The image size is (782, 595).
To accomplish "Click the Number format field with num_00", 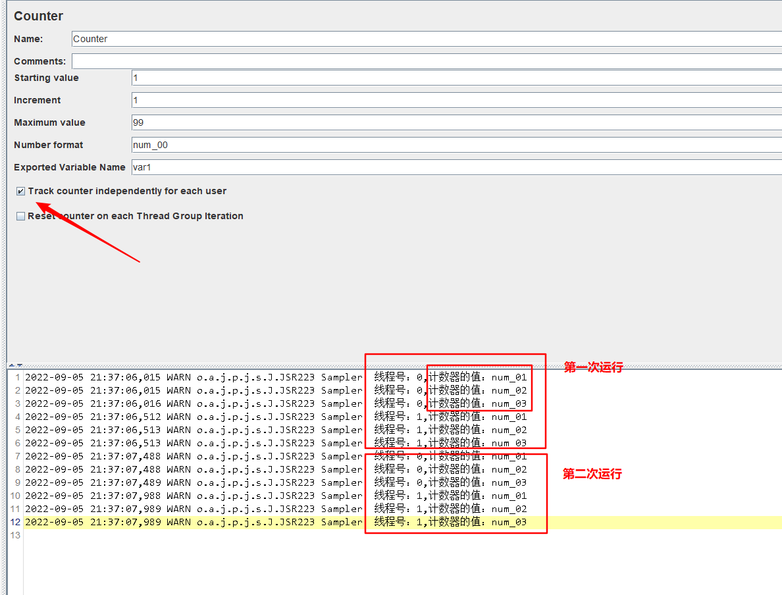I will pos(456,145).
